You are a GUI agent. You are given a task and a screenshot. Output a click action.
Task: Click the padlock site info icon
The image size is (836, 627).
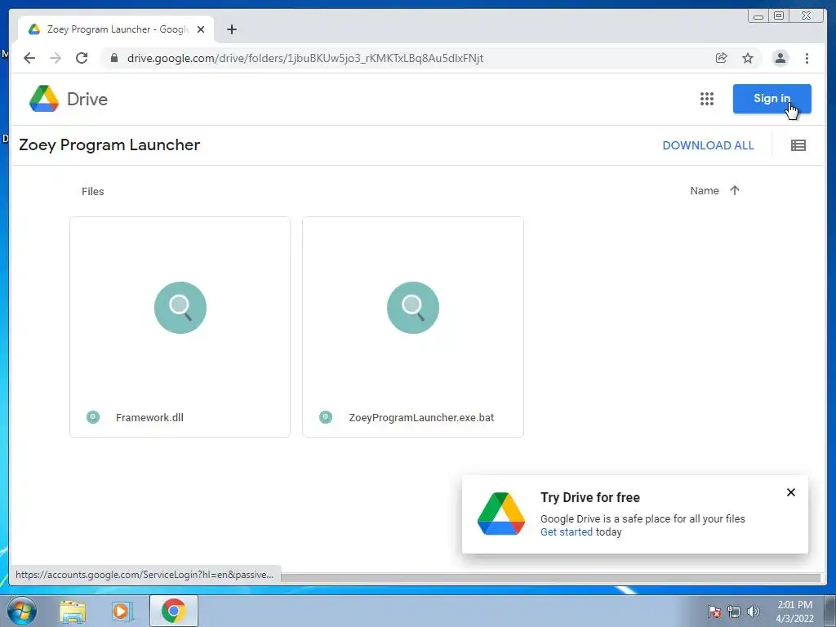coord(114,58)
